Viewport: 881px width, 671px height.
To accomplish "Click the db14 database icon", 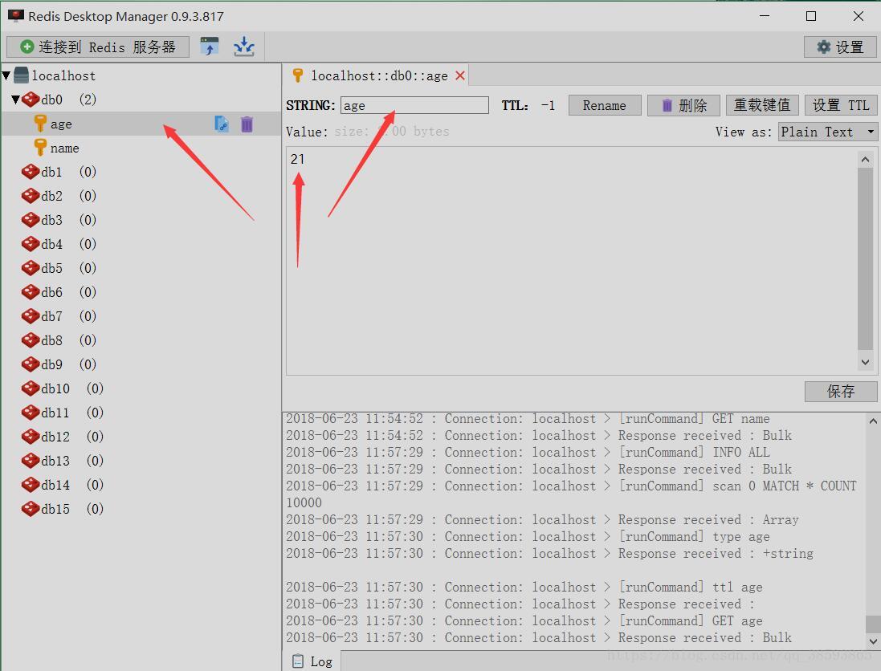I will click(30, 485).
